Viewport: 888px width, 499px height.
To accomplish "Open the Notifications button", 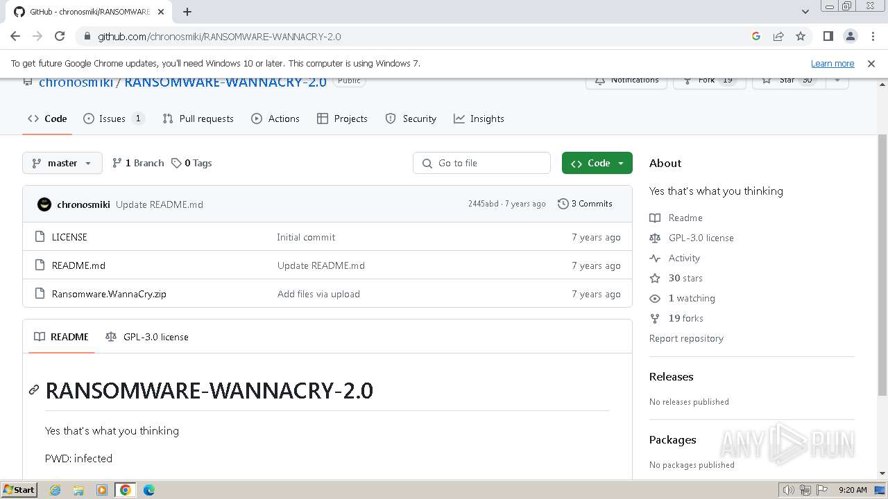I will tap(626, 82).
